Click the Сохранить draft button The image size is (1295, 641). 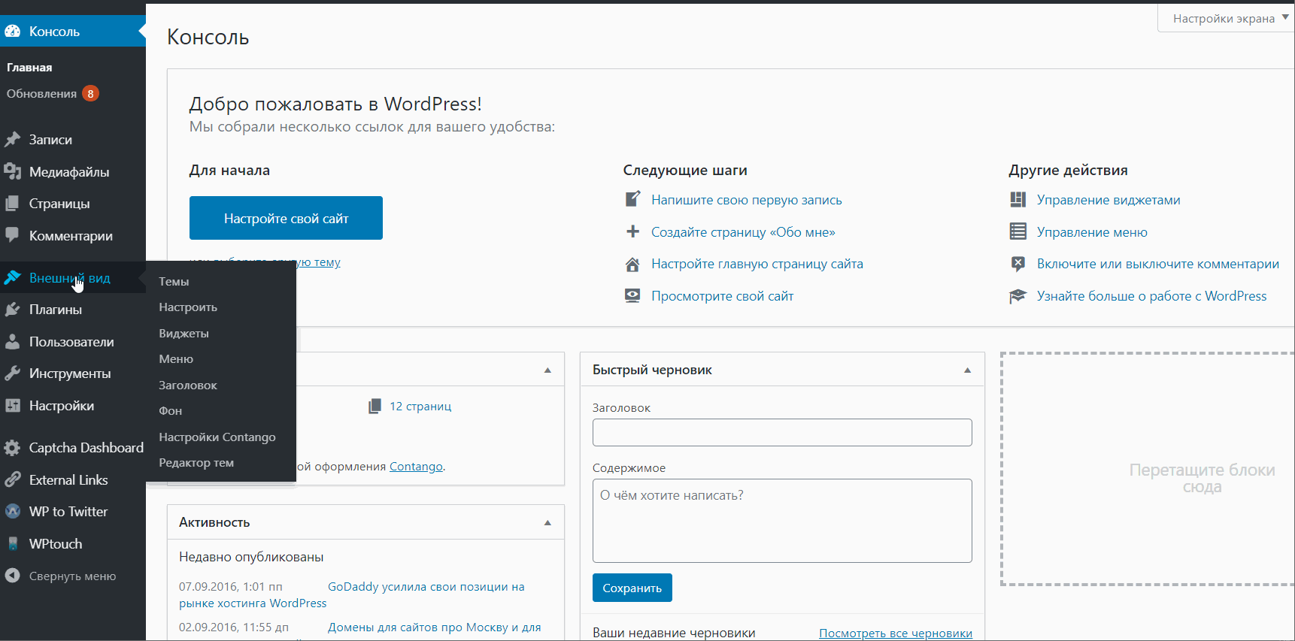coord(632,588)
